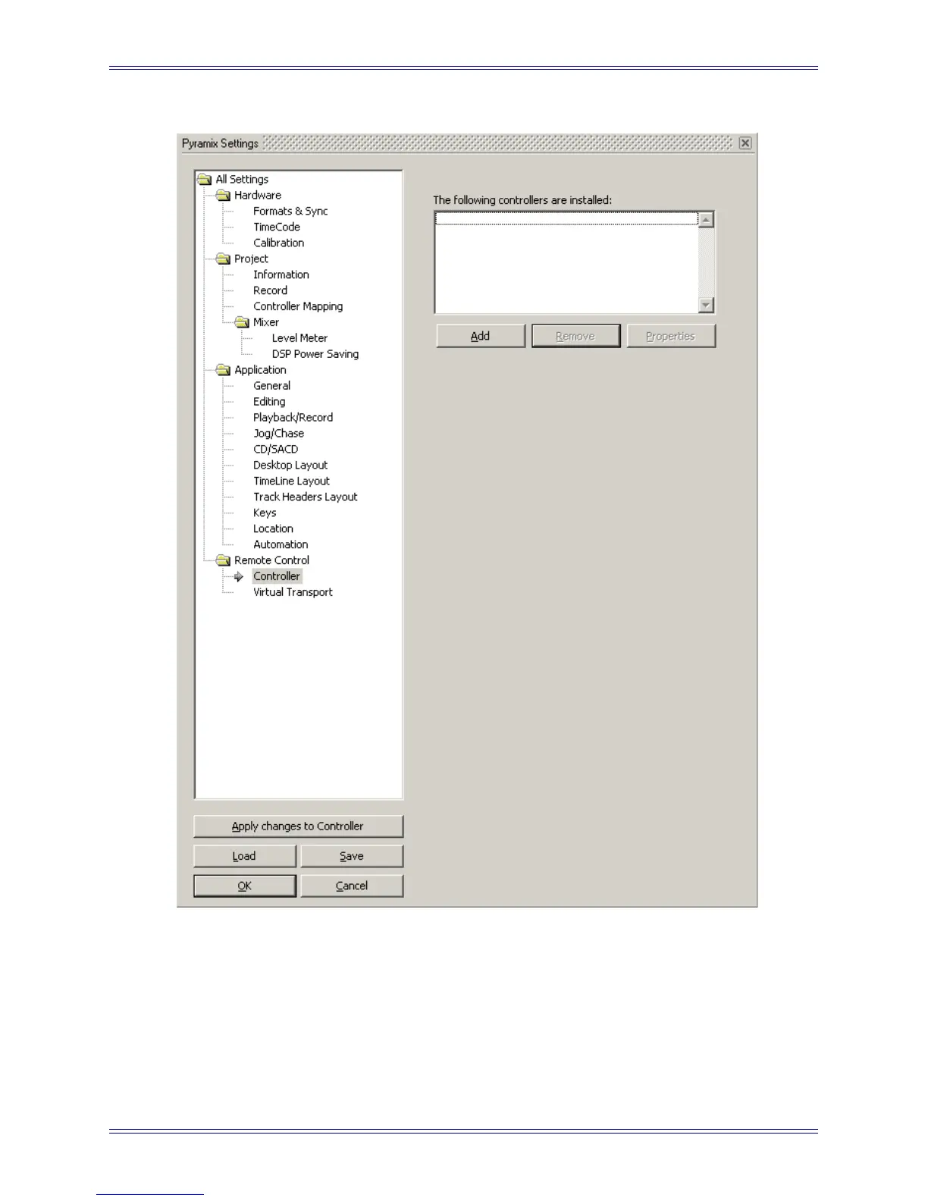Click the controllers list up arrow
The image size is (928, 1201).
pos(706,221)
